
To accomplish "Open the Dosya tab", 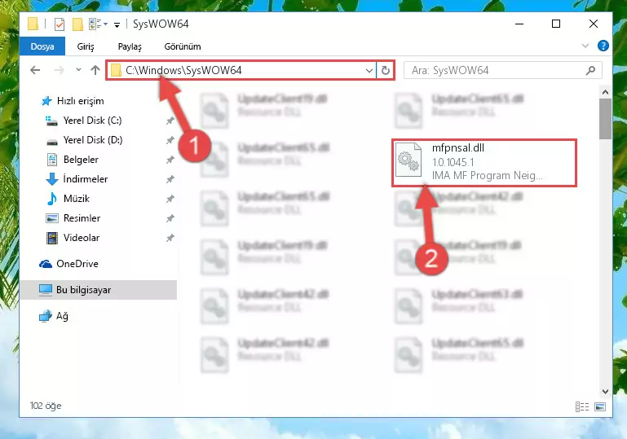I will click(42, 46).
